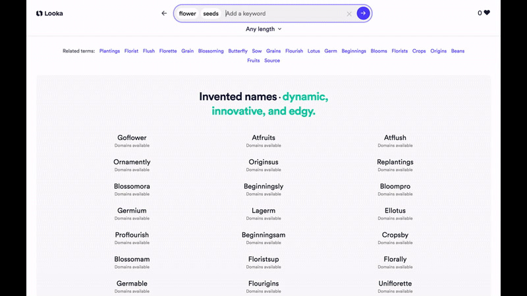527x296 pixels.
Task: Pick the related term Sow
Action: pos(257,51)
